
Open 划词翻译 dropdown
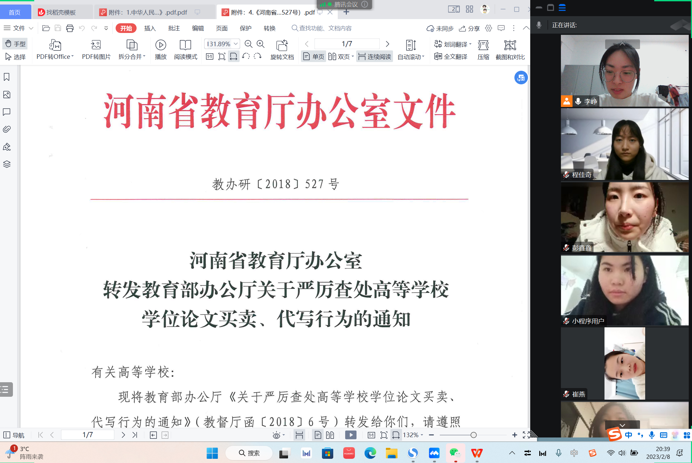click(453, 44)
